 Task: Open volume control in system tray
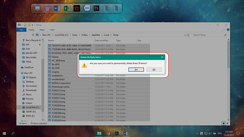pos(210,133)
